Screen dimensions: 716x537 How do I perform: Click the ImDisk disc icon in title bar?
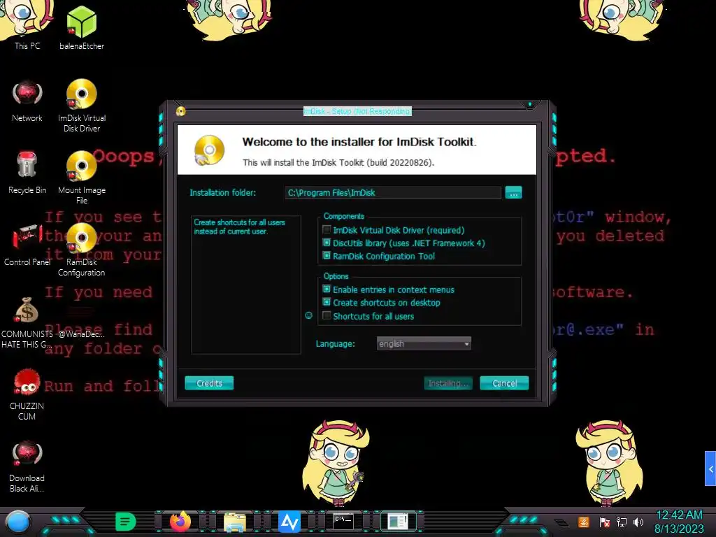click(x=181, y=111)
